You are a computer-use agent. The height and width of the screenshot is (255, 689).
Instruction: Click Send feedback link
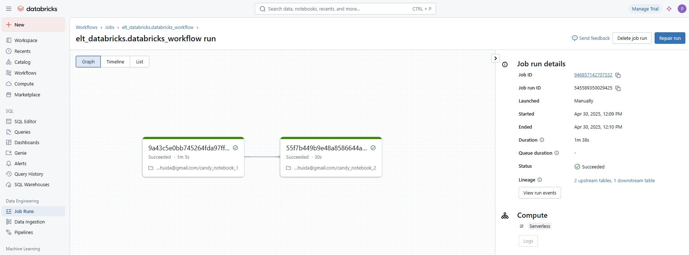pos(591,38)
